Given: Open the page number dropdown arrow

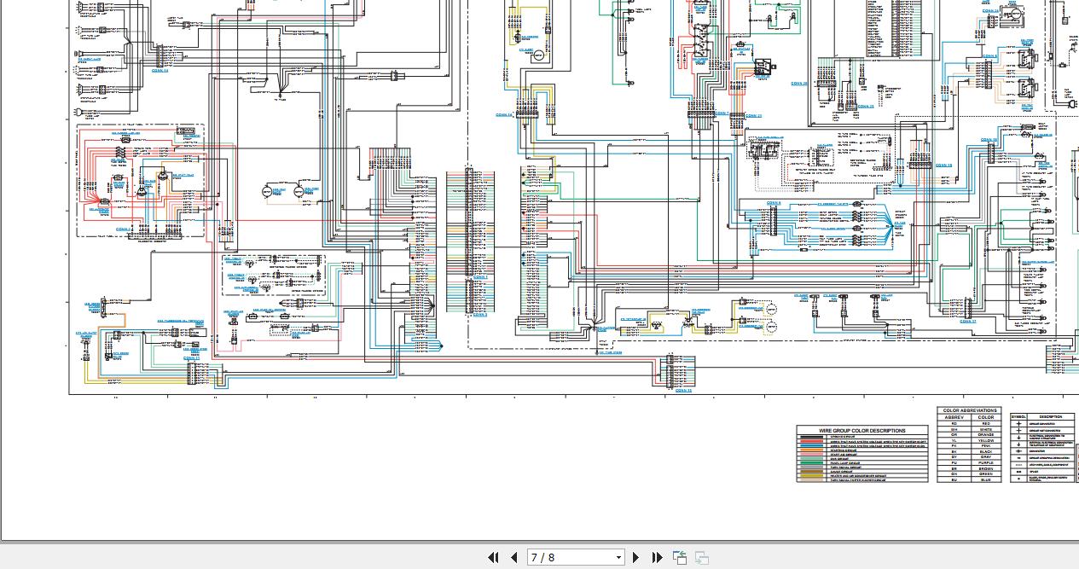Looking at the screenshot, I should pyautogui.click(x=618, y=558).
